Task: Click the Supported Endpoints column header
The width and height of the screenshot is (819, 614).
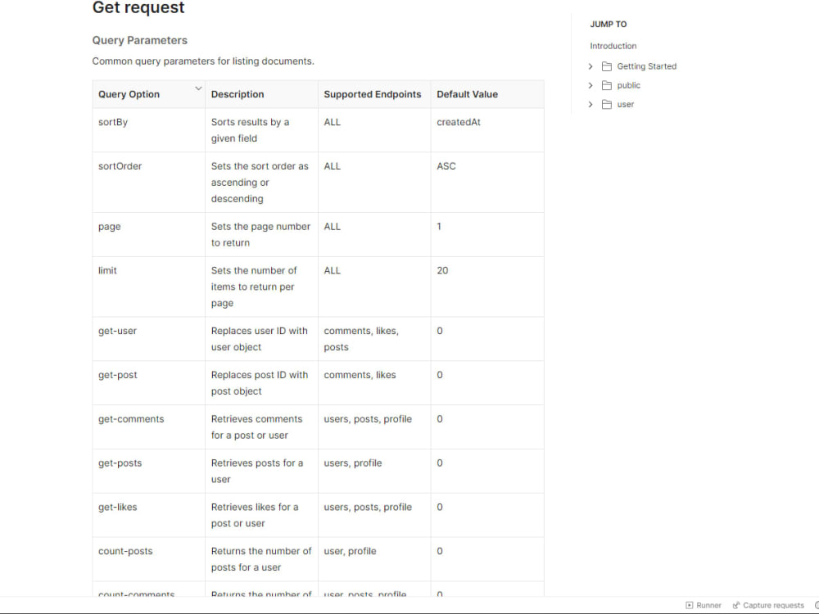Action: [373, 94]
